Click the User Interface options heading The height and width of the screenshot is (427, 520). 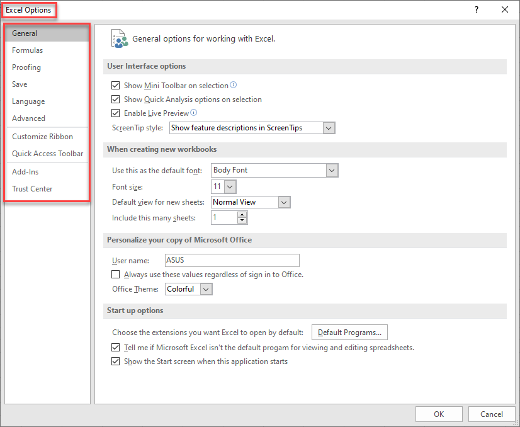146,66
